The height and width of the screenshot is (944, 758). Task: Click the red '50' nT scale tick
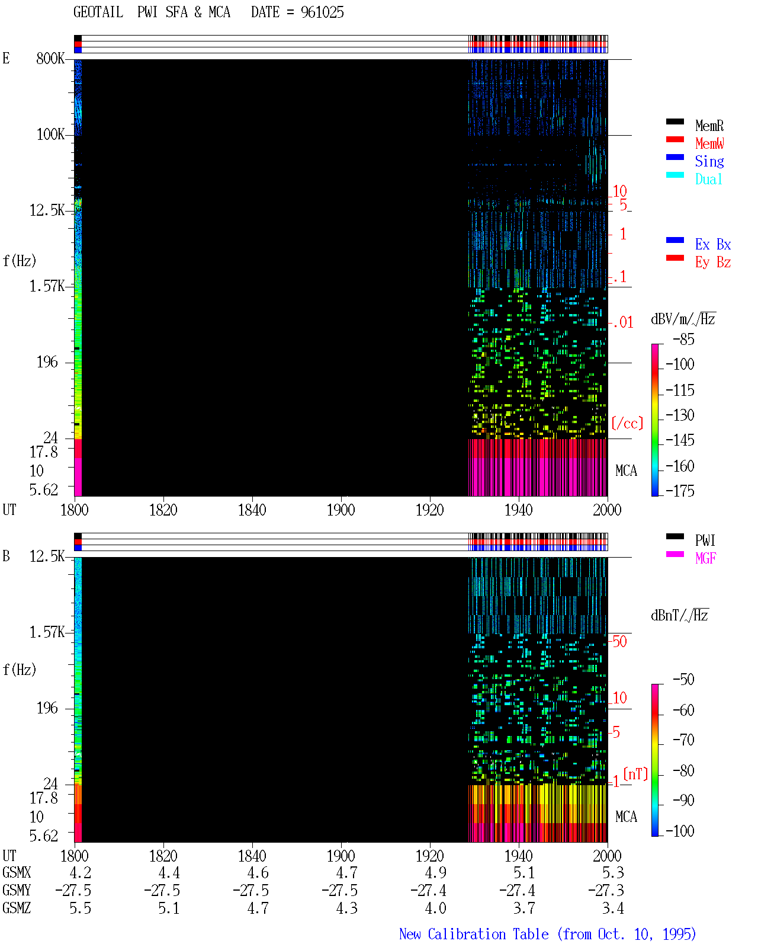(619, 641)
